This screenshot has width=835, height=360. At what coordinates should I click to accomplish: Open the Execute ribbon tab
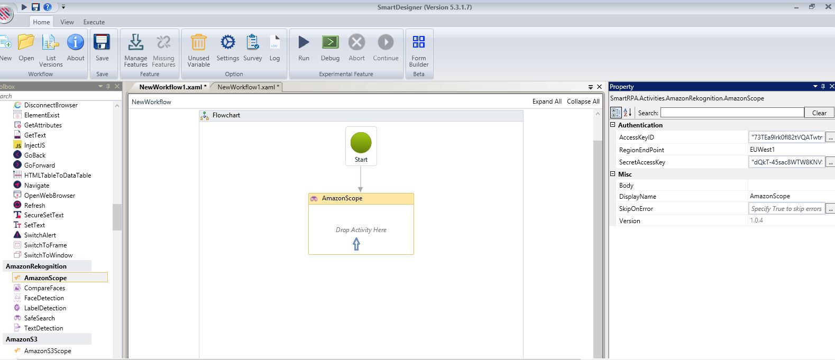(x=94, y=22)
